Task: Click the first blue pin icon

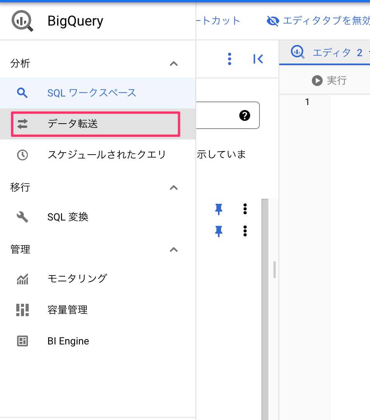Action: [x=219, y=209]
